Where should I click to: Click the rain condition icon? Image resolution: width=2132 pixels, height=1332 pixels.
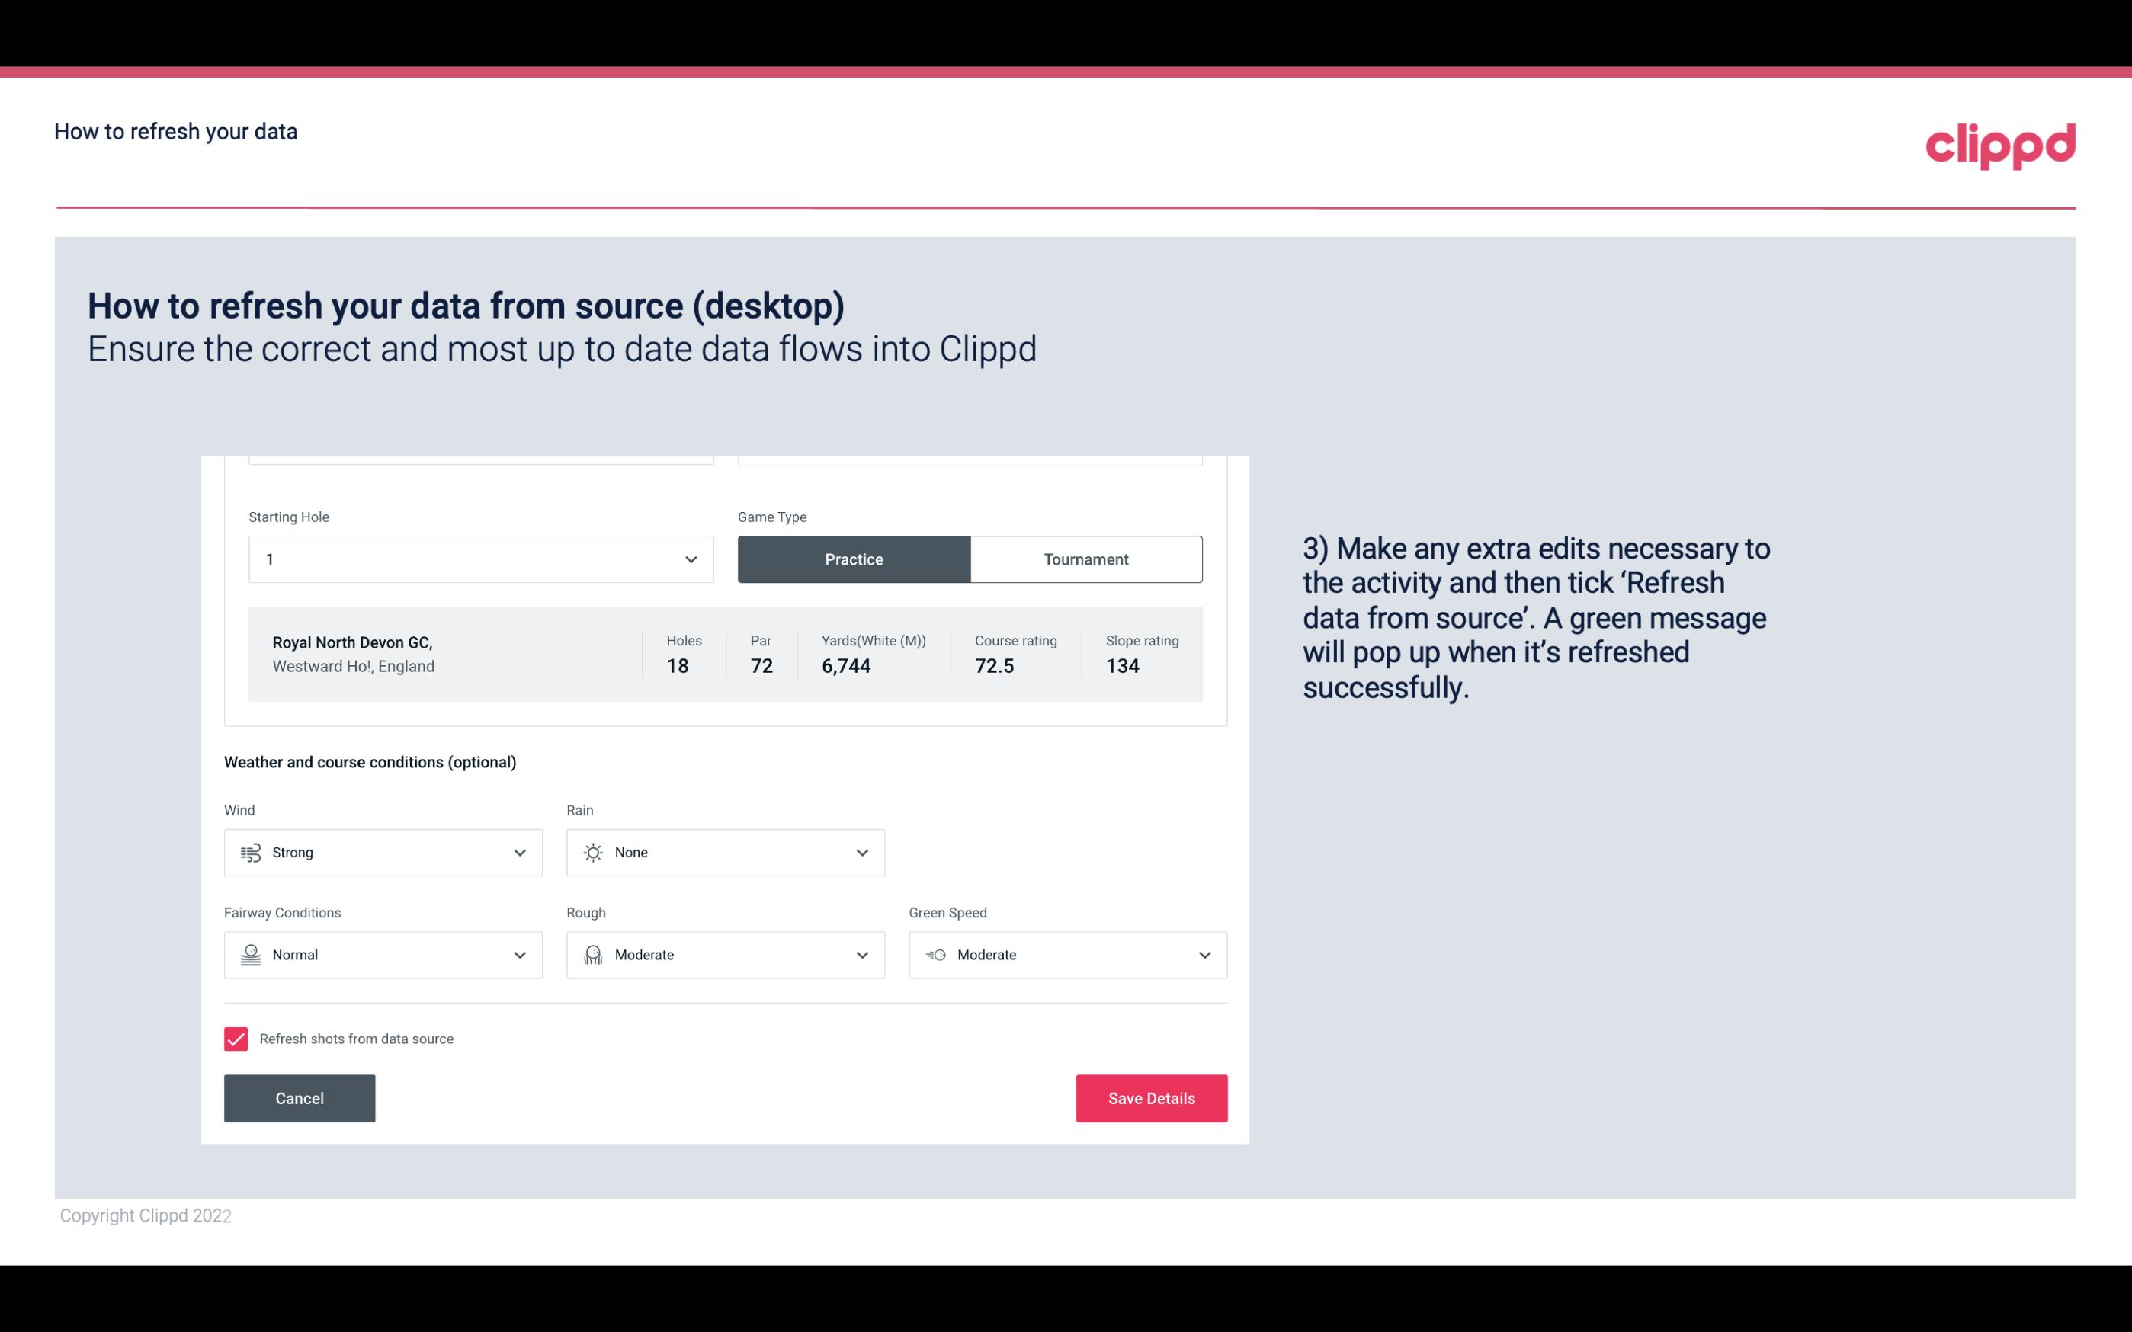click(x=592, y=852)
